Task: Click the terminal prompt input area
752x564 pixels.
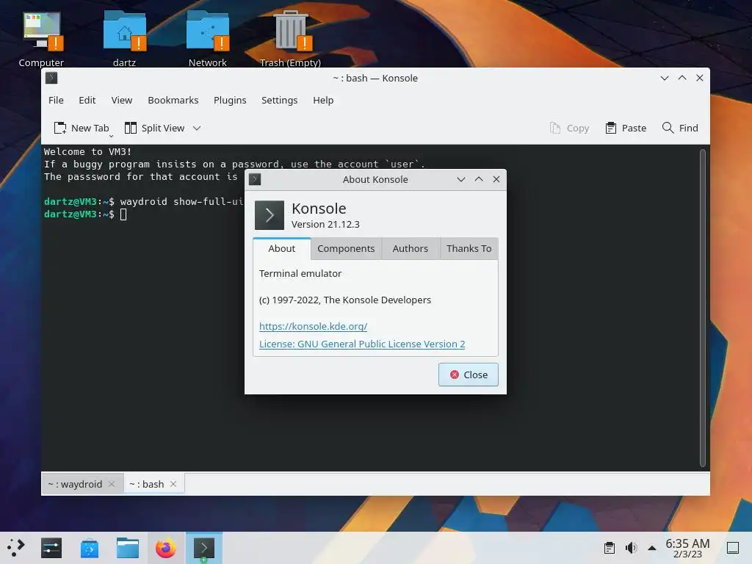Action: click(x=123, y=214)
